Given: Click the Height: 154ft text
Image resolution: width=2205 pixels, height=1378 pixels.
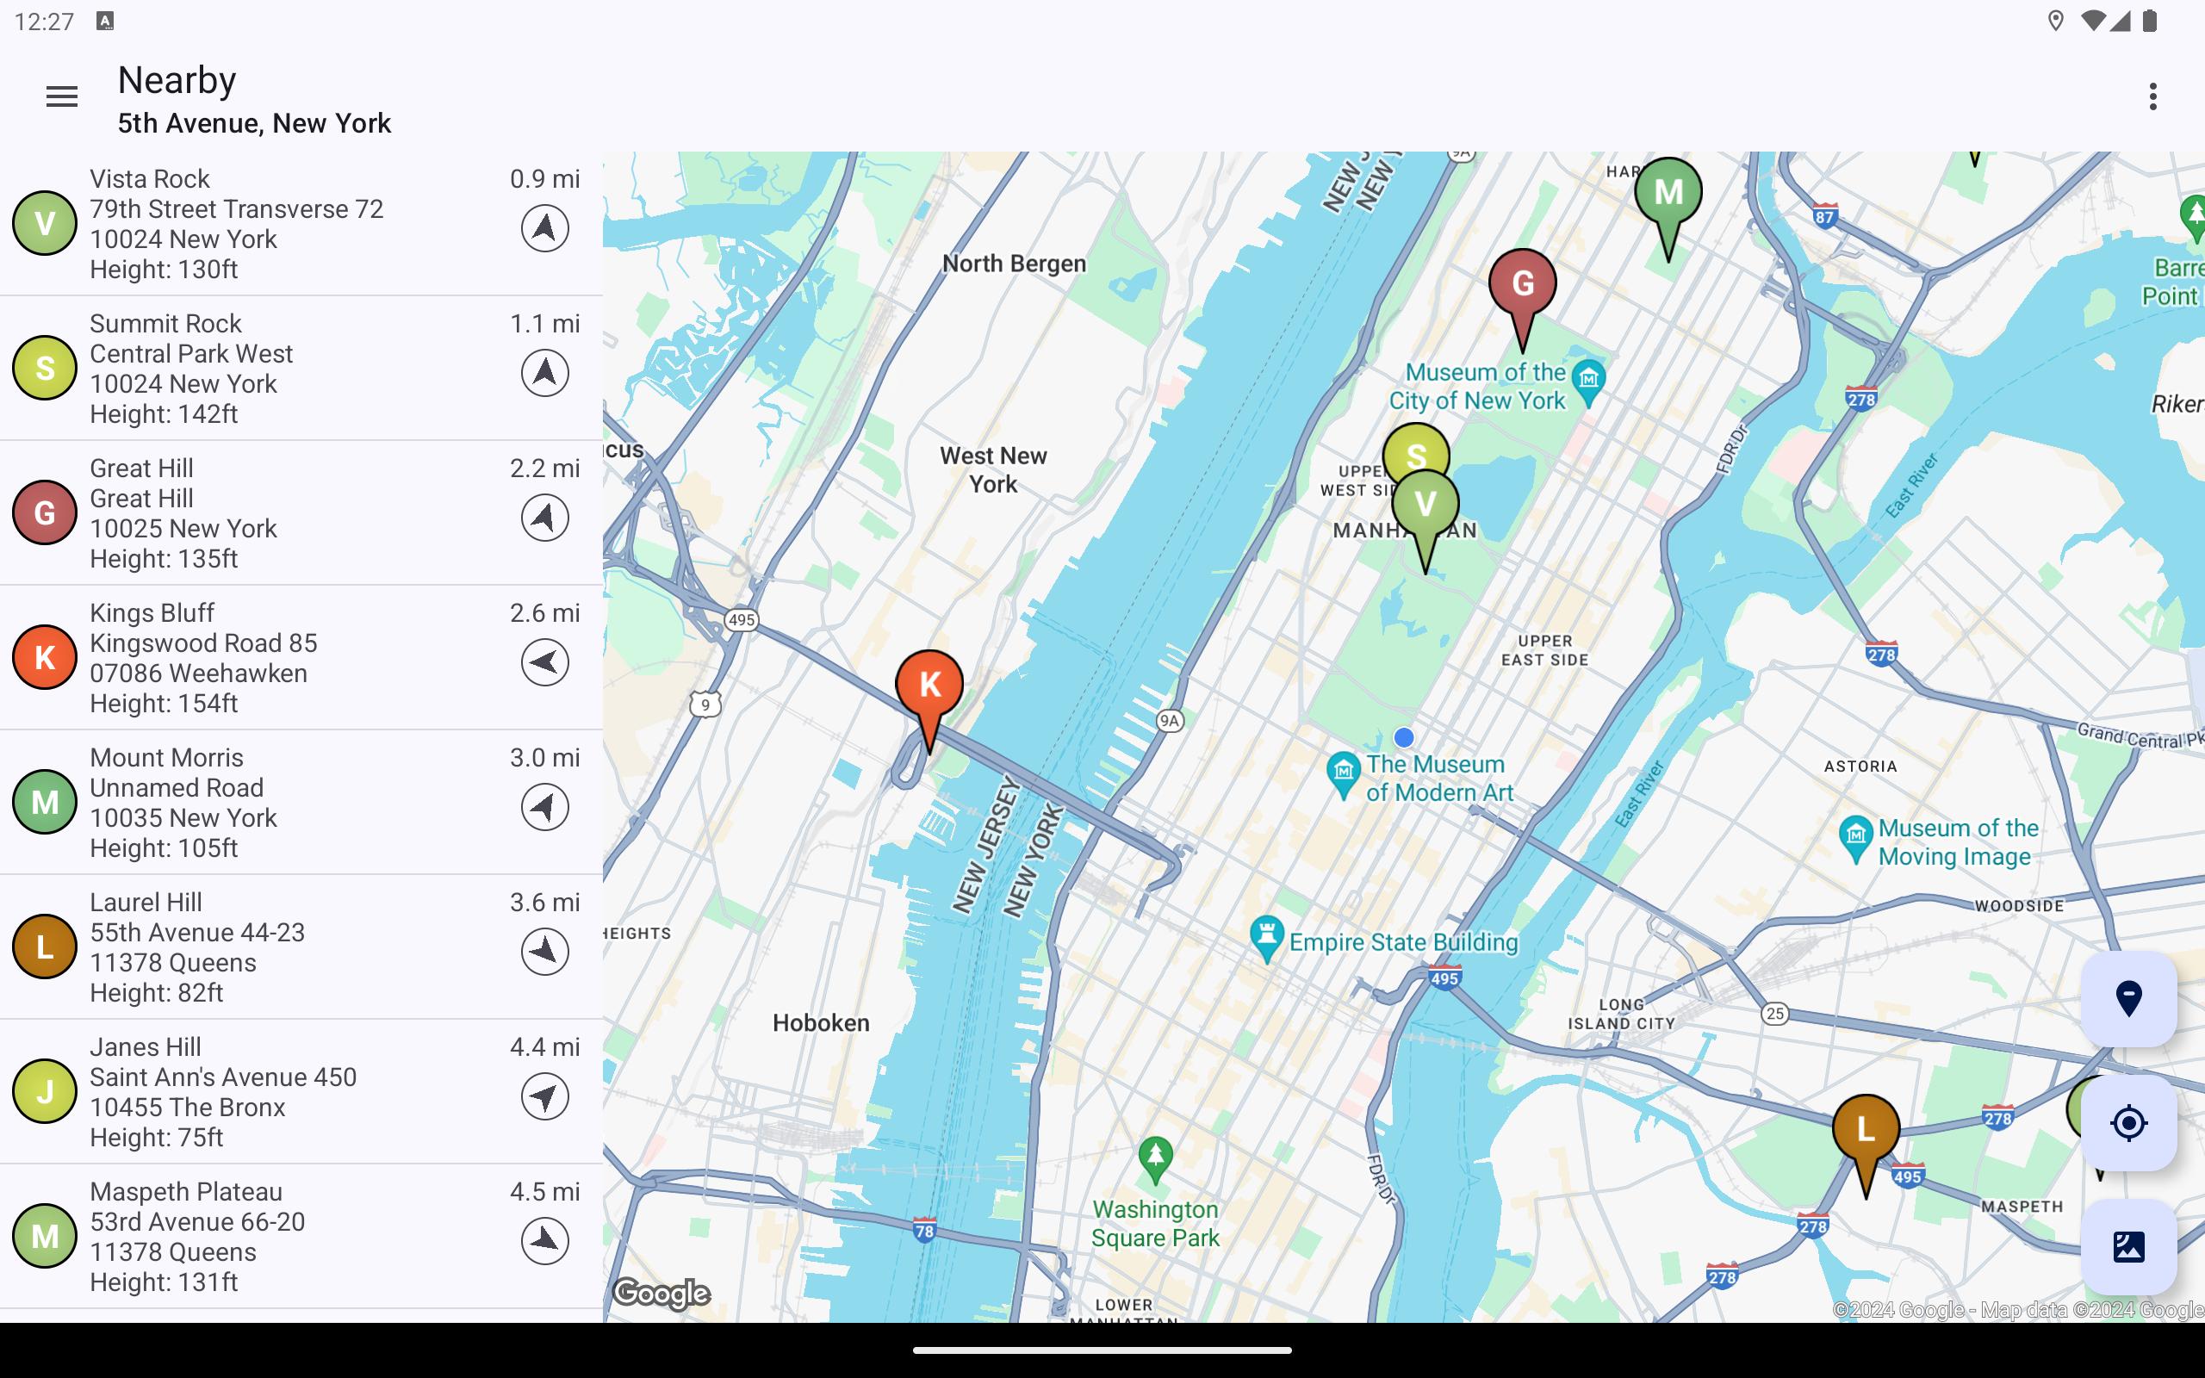Looking at the screenshot, I should tap(164, 704).
